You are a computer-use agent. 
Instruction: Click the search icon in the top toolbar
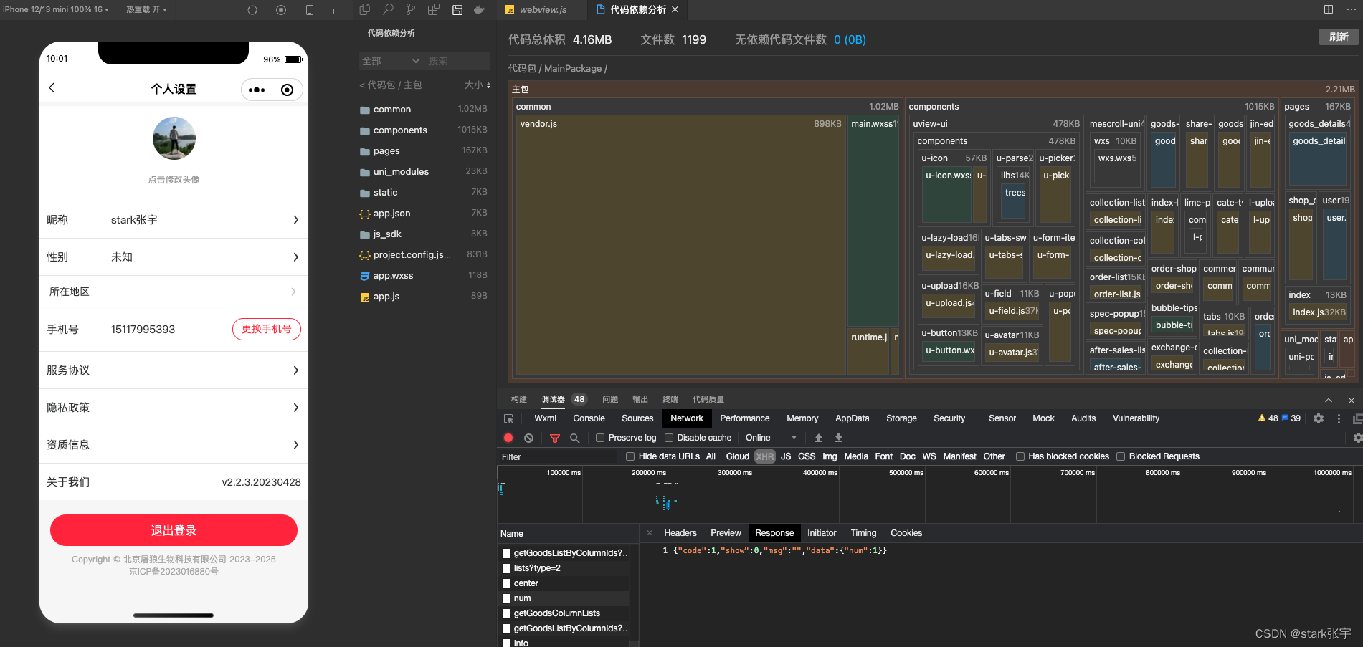(x=388, y=9)
